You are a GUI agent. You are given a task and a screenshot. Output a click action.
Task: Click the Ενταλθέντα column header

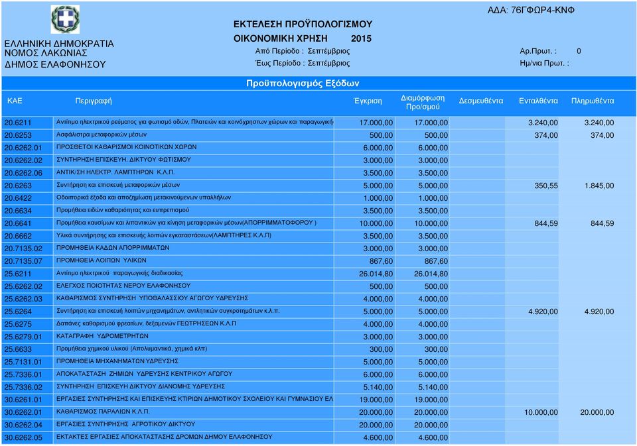tap(538, 101)
